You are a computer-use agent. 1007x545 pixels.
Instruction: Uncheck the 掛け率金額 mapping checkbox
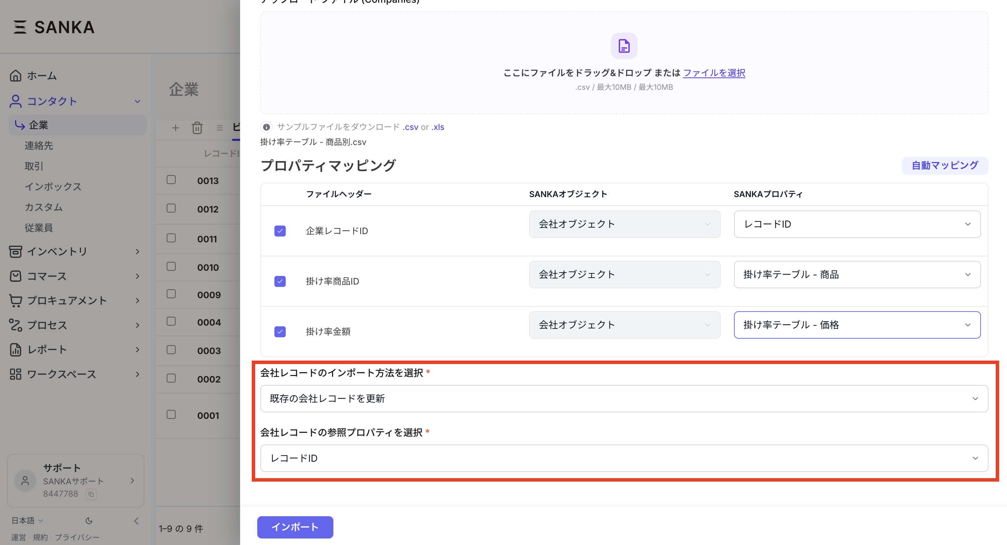(x=280, y=332)
